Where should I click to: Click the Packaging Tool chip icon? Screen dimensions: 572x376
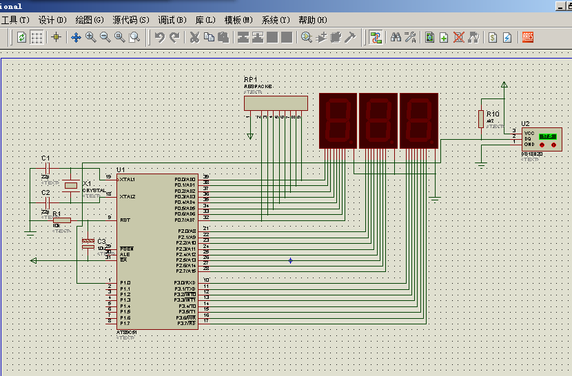pyautogui.click(x=336, y=37)
